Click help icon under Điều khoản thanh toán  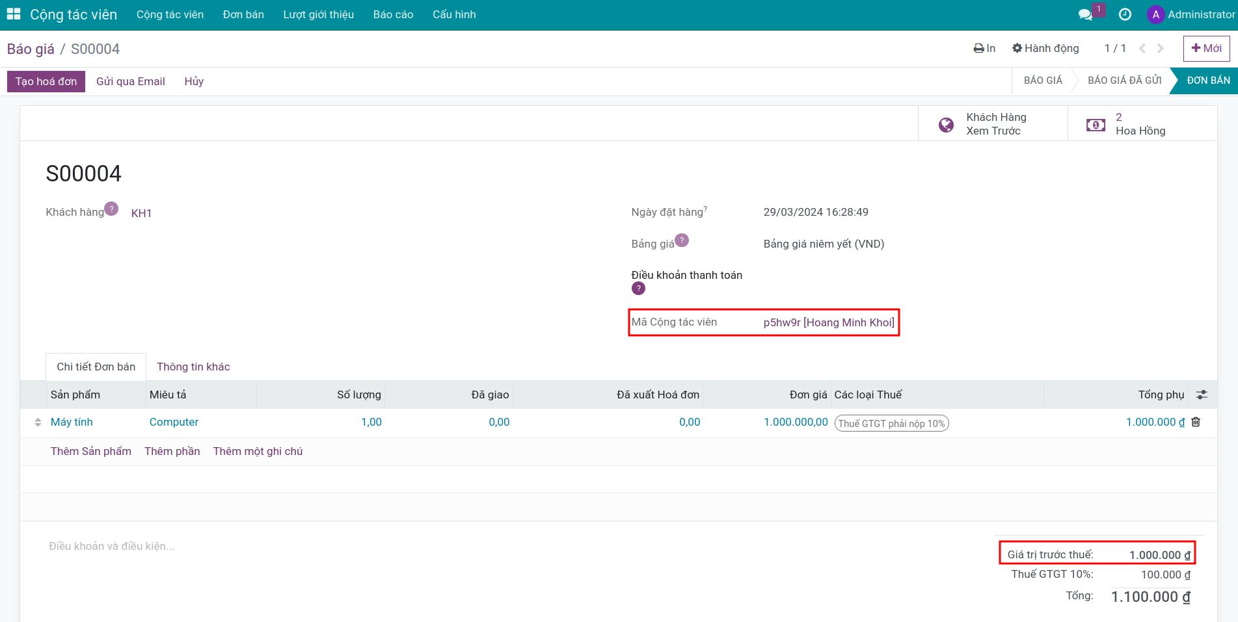(x=638, y=289)
